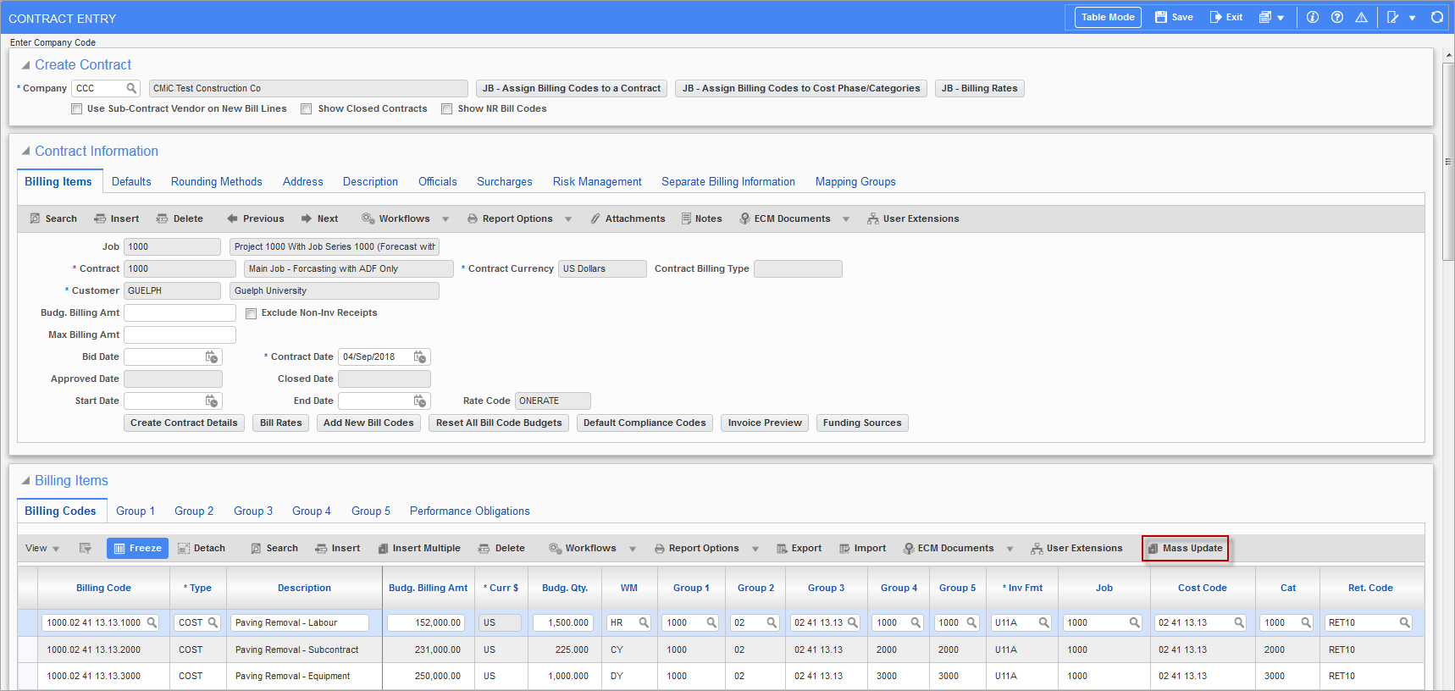
Task: Click the Exit icon in header
Action: point(1216,17)
